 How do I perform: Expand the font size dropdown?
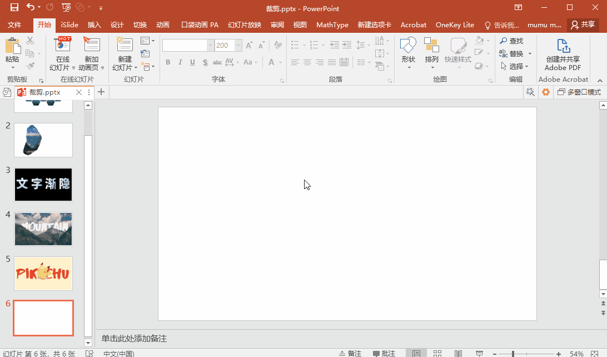pyautogui.click(x=238, y=46)
